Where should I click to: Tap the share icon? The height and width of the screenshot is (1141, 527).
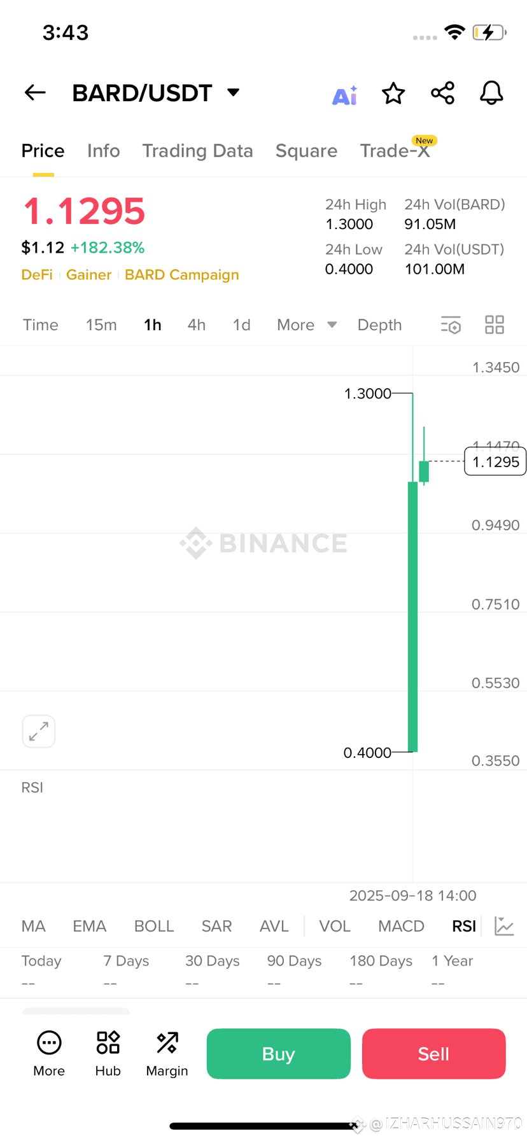[x=442, y=93]
